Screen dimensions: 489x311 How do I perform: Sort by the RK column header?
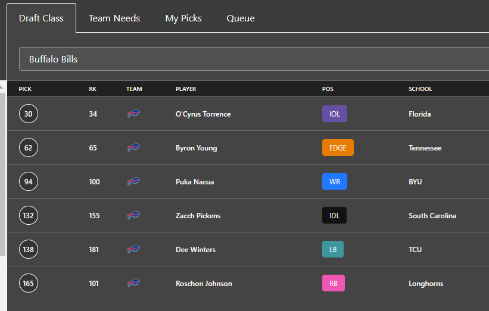[x=93, y=89]
